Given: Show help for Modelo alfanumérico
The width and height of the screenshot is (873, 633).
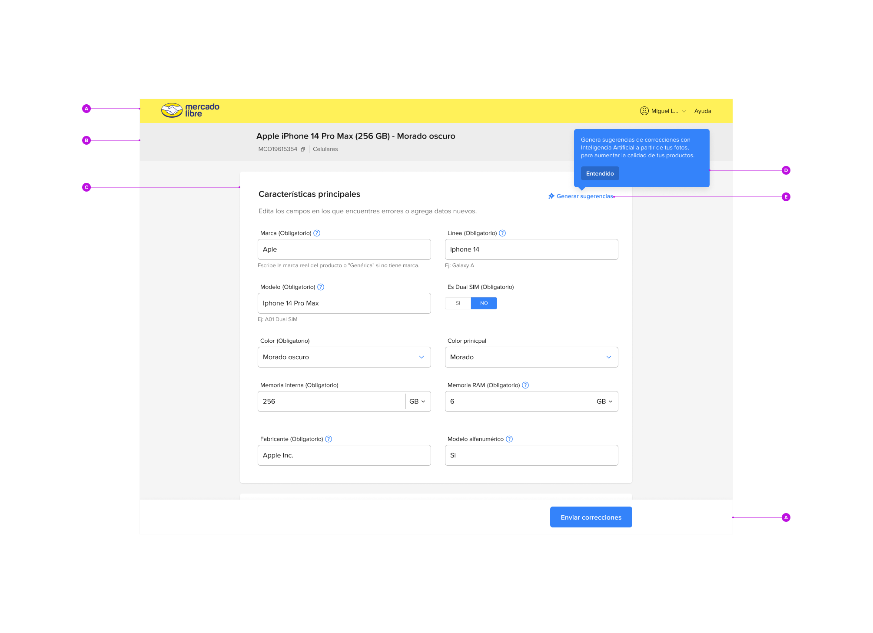Looking at the screenshot, I should 509,439.
